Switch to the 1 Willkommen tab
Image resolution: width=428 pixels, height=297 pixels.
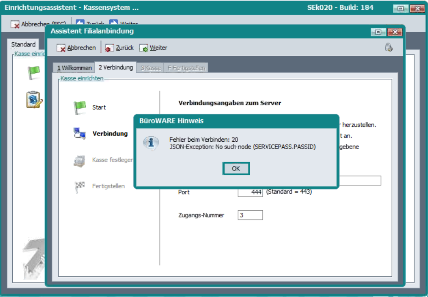pos(75,68)
